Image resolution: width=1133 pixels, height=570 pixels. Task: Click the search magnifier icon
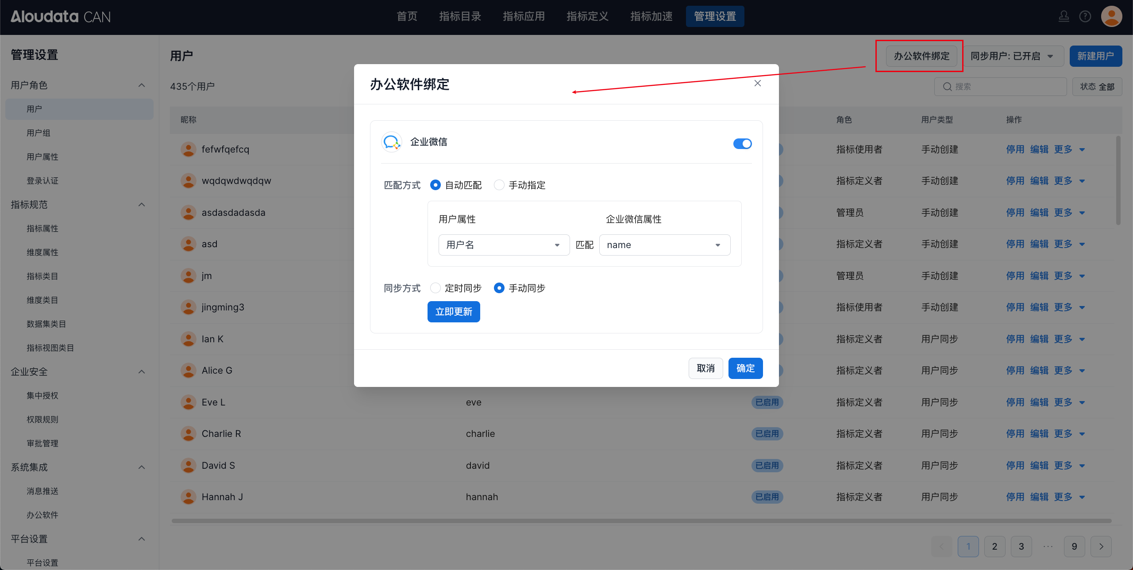coord(947,87)
